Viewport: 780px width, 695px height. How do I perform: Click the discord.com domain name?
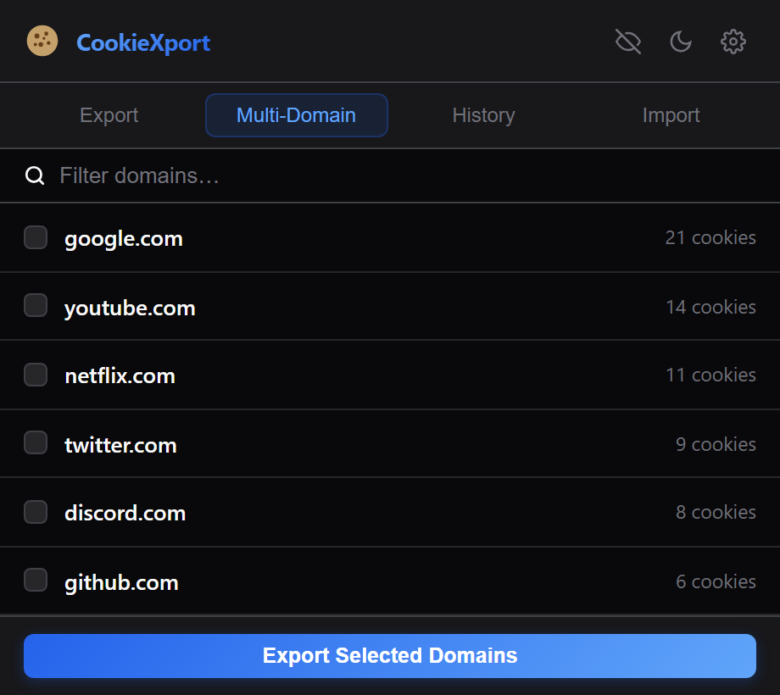[125, 513]
